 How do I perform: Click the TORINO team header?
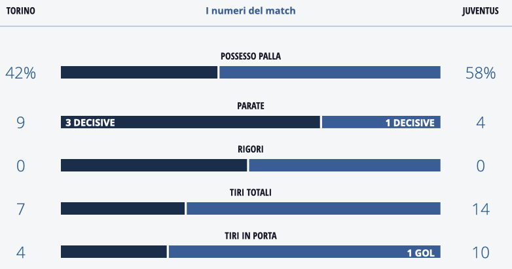20,11
